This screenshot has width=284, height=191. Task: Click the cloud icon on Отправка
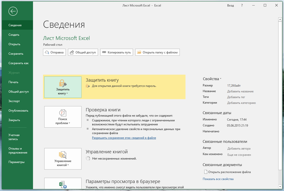(x=47, y=52)
